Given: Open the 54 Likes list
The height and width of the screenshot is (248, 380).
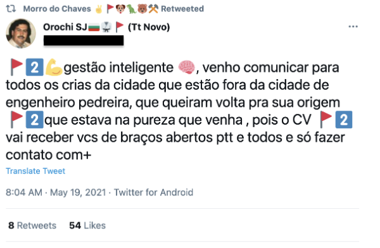Looking at the screenshot, I should (x=87, y=225).
